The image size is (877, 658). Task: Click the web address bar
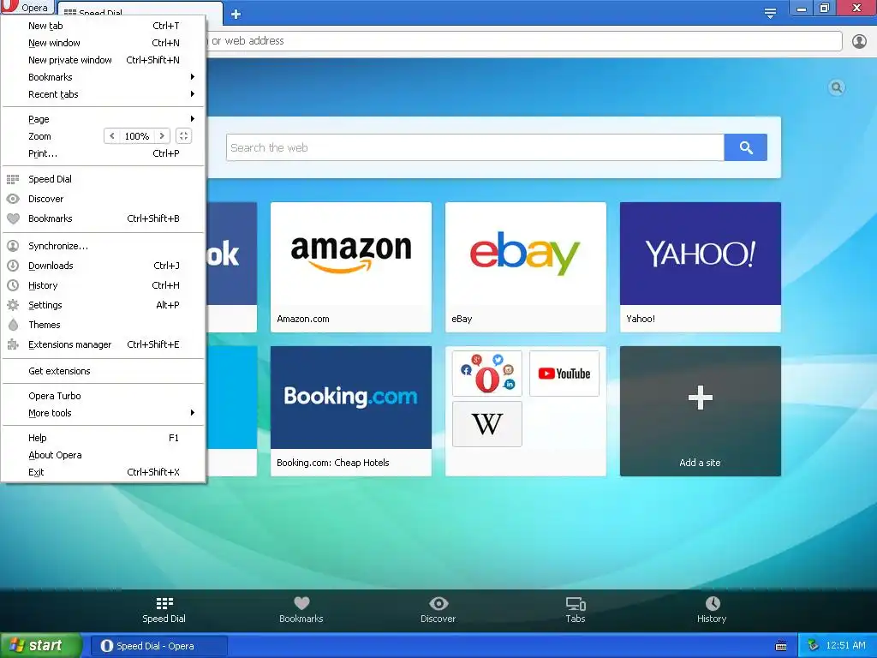[x=523, y=41]
